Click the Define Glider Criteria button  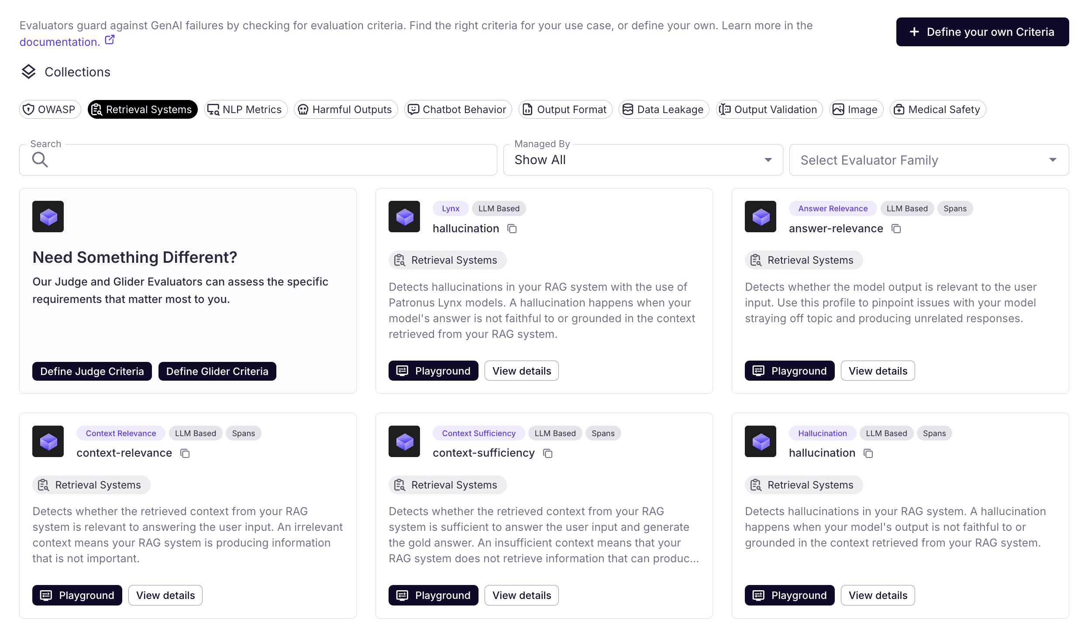point(217,372)
